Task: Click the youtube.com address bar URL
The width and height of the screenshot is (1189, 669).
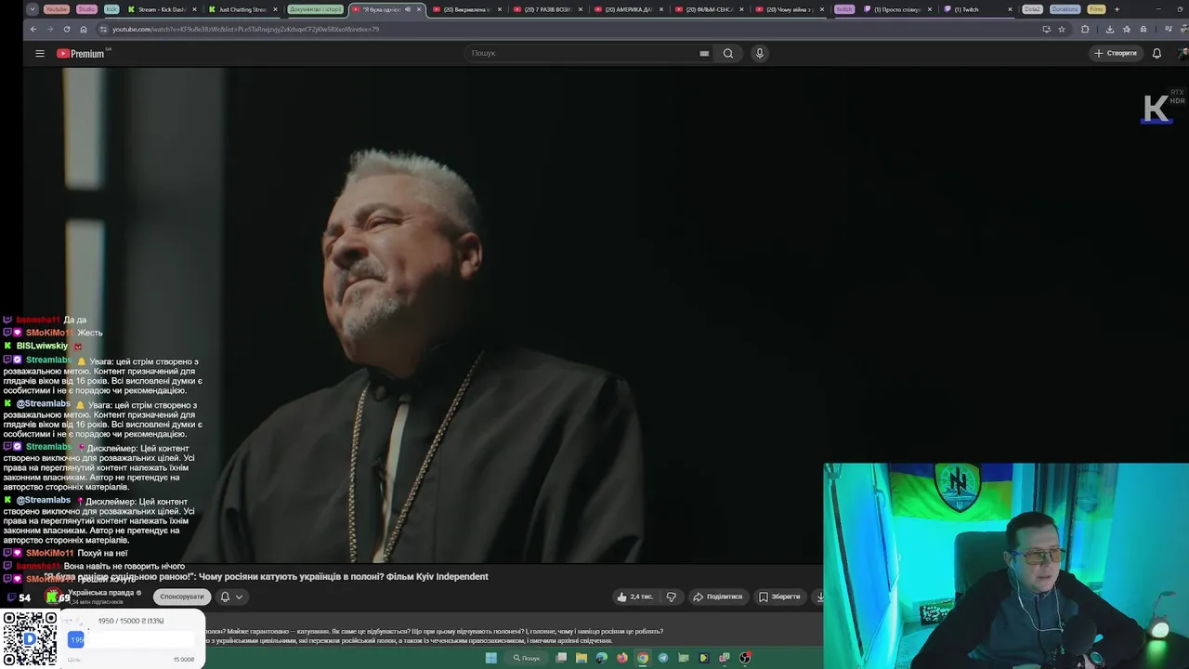Action: [245, 29]
